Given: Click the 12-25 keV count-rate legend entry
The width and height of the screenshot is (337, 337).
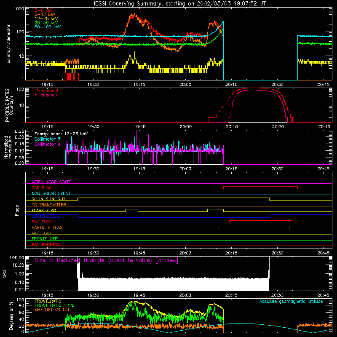Looking at the screenshot, I should [x=46, y=19].
